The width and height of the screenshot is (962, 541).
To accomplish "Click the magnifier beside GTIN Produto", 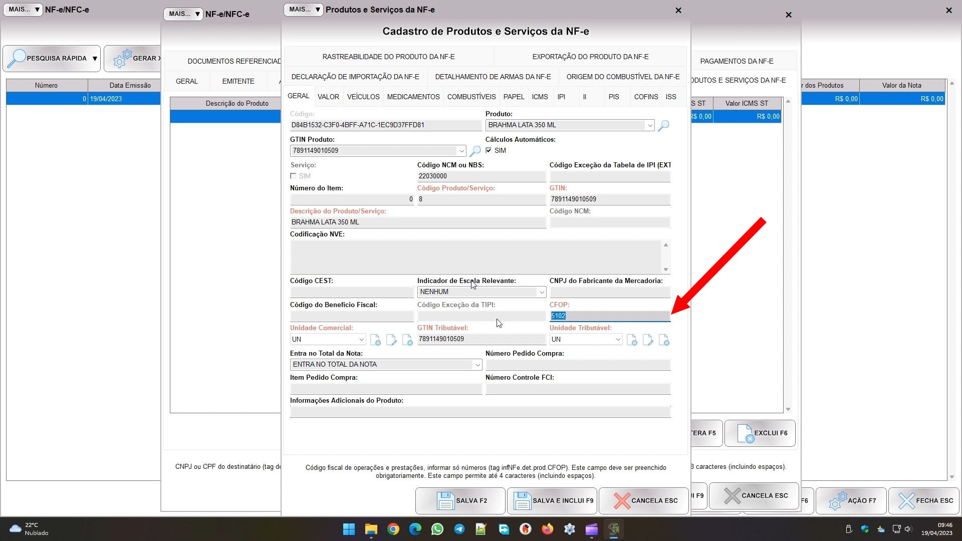I will coord(475,151).
